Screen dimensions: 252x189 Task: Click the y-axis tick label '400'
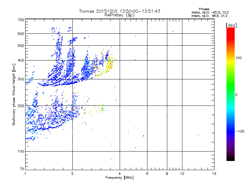tap(21, 60)
